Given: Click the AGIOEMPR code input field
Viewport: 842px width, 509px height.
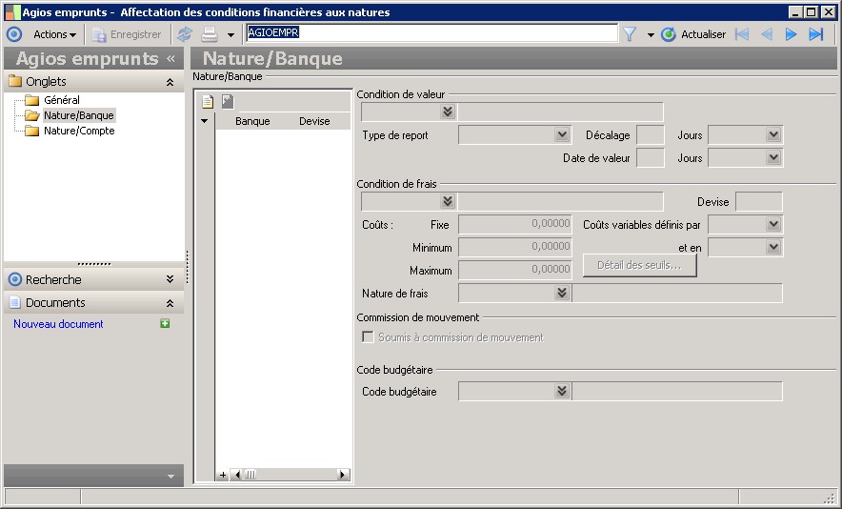Looking at the screenshot, I should [x=431, y=33].
